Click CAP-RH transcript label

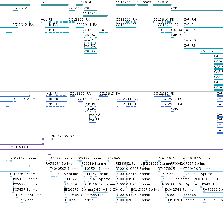(190, 20)
